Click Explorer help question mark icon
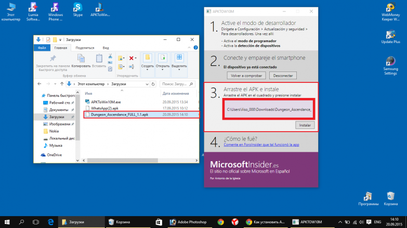Screen dimensions: 407x228 [195, 48]
